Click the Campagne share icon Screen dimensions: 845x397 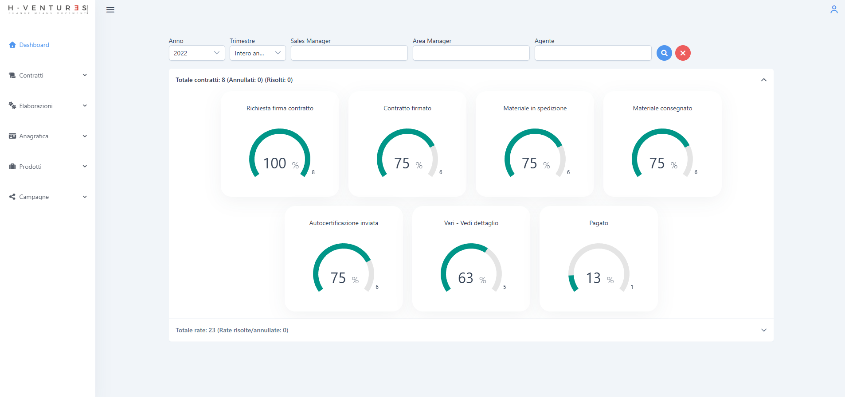point(12,197)
